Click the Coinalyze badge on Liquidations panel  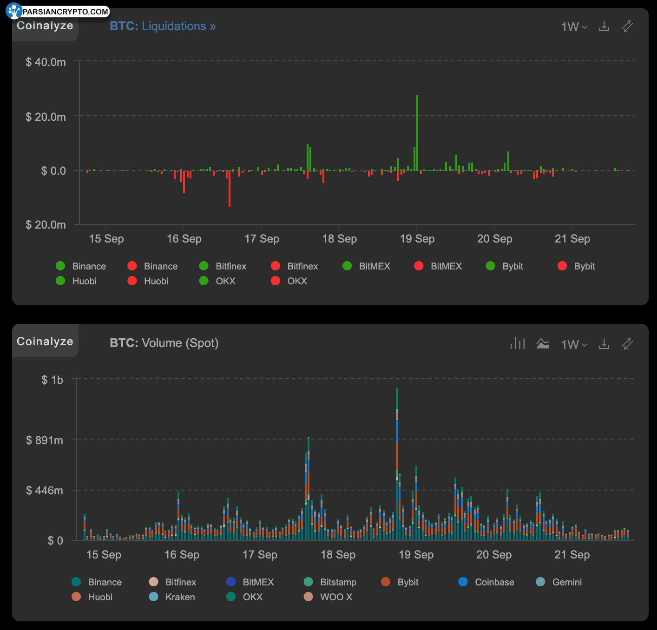point(45,26)
